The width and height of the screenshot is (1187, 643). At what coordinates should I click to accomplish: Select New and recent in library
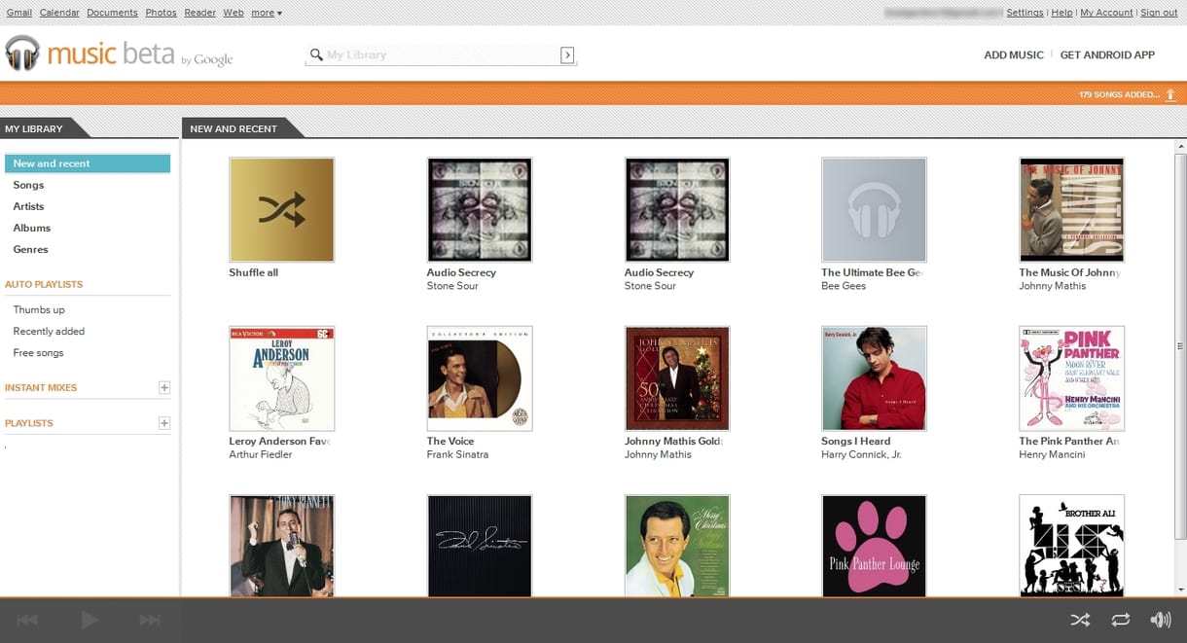tap(88, 163)
